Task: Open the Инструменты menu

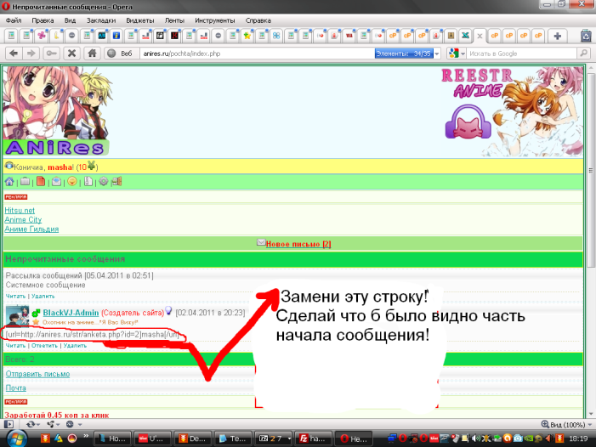Action: 215,20
